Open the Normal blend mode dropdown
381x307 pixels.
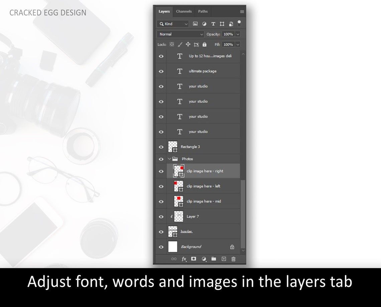(x=180, y=34)
